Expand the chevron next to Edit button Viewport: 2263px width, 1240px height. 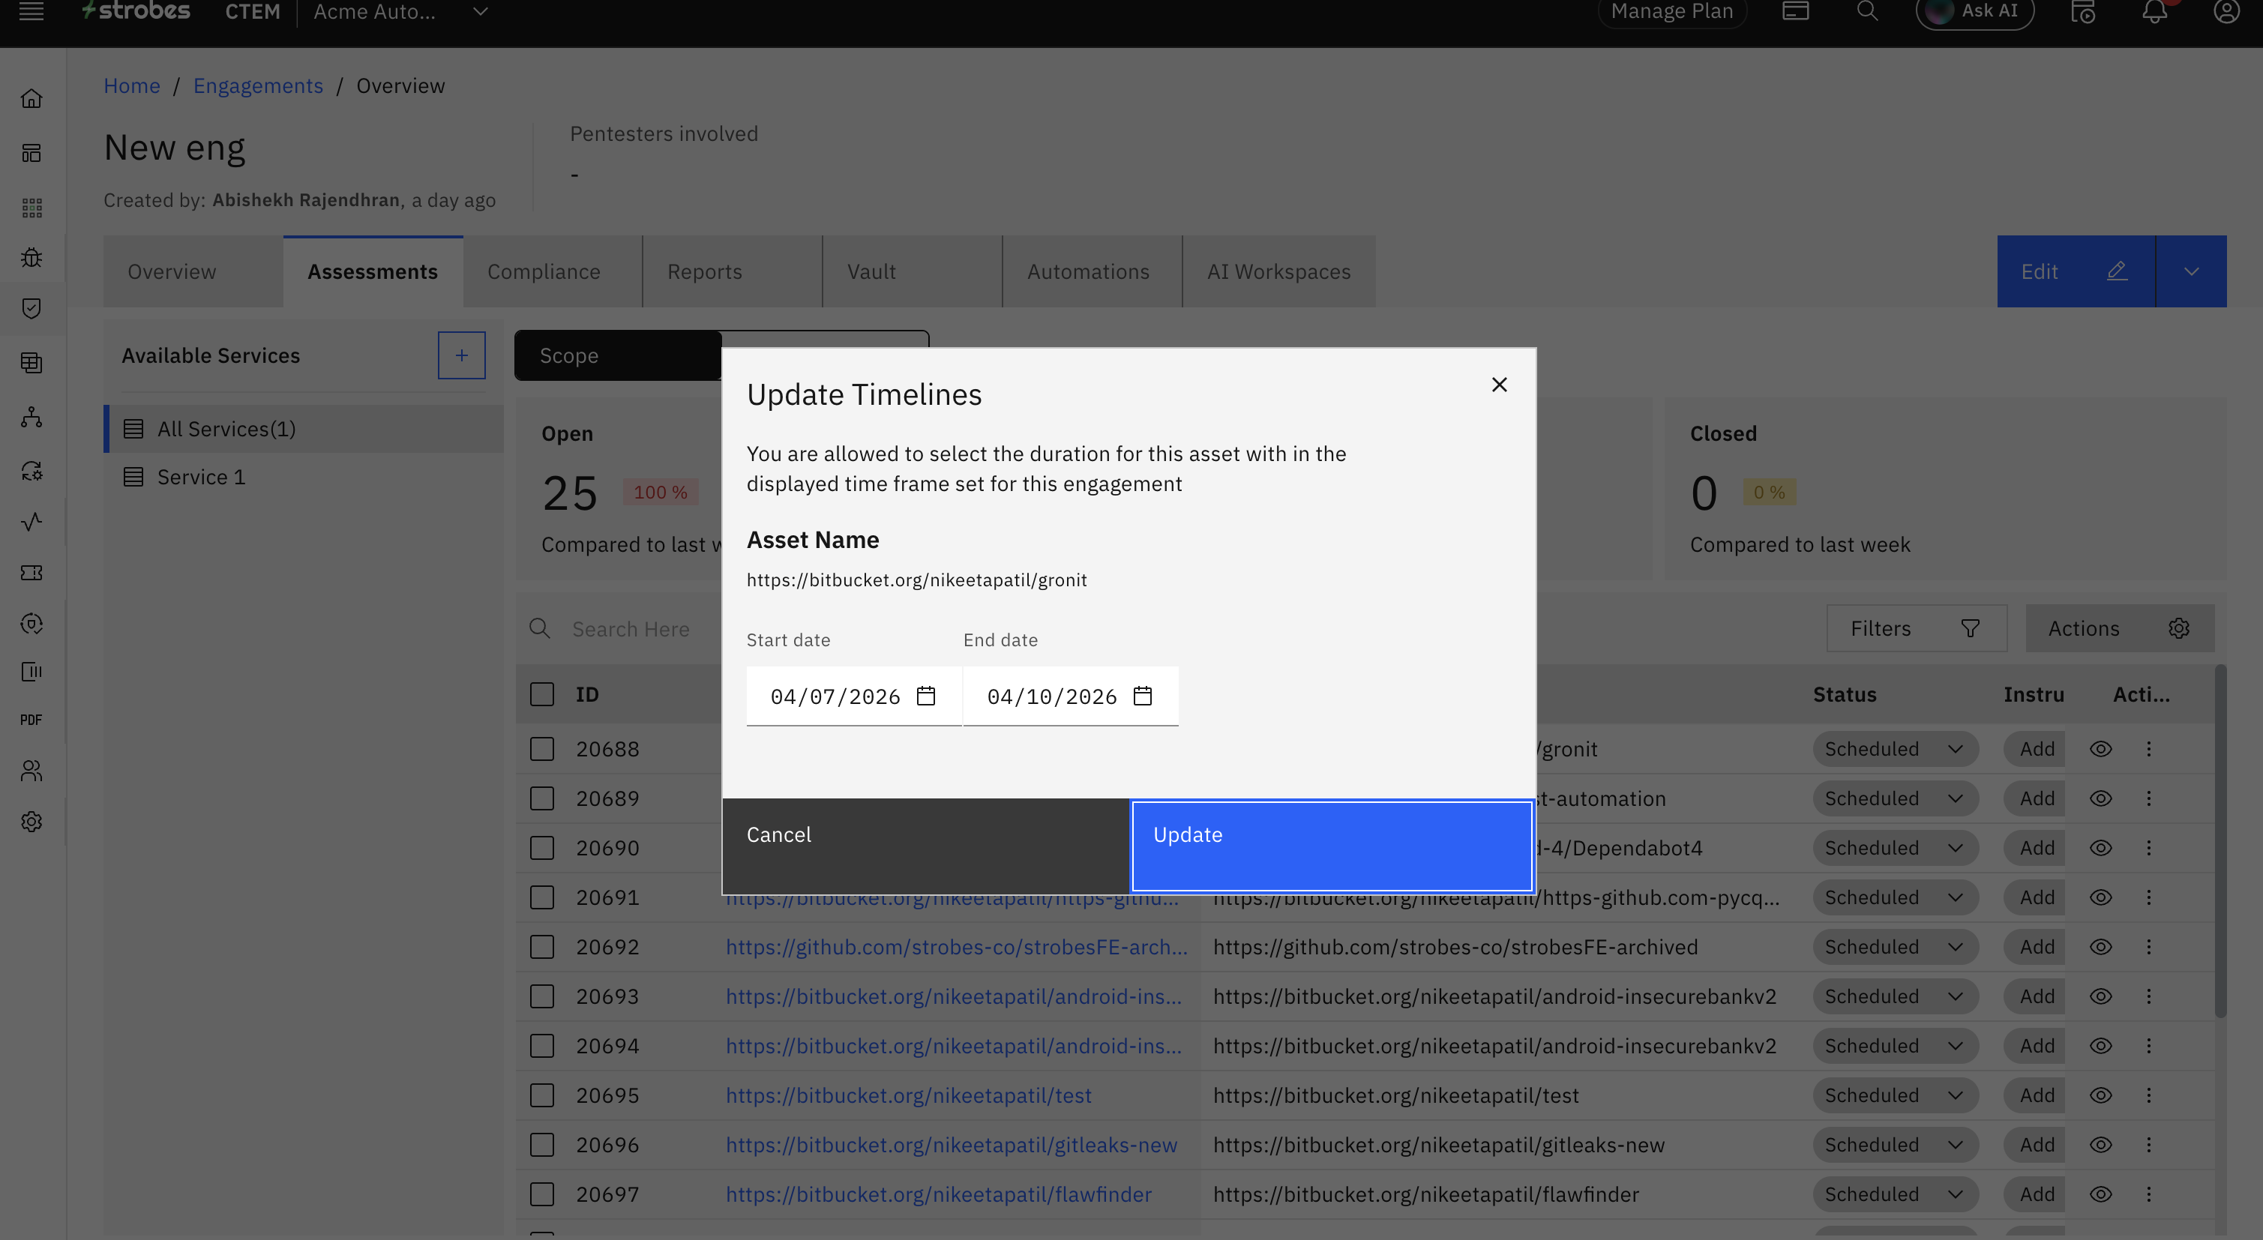click(x=2190, y=271)
